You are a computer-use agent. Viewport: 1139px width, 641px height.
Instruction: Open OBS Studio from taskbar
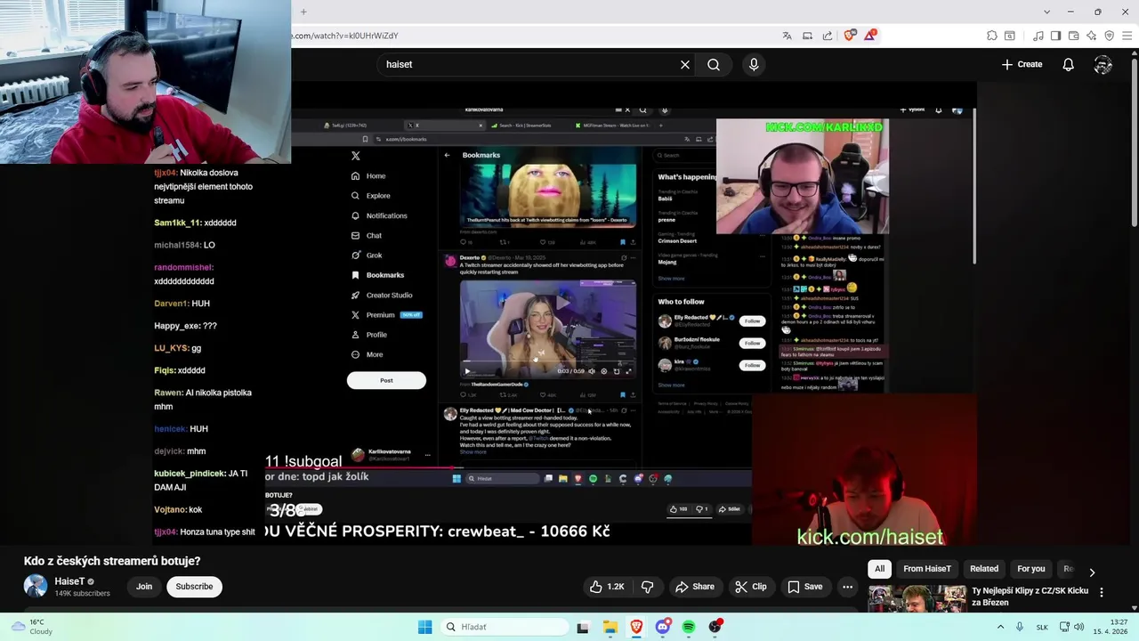point(715,627)
